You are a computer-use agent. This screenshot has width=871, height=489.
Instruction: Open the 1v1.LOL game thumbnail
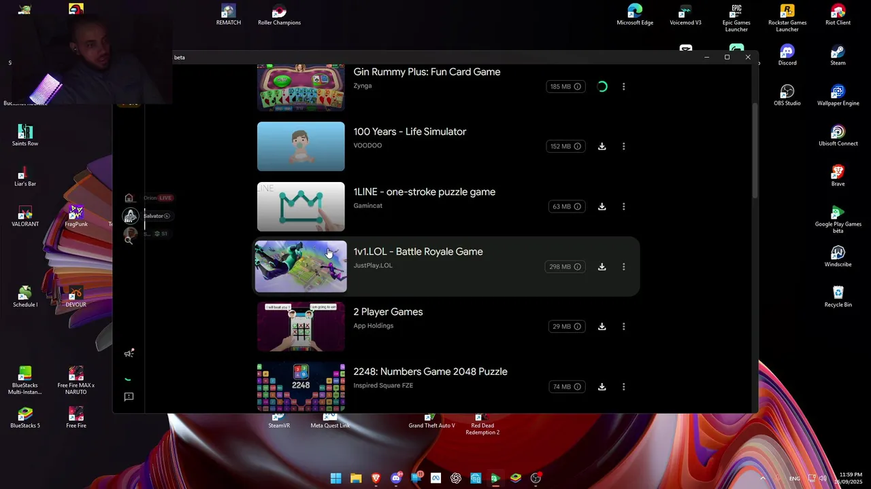301,267
